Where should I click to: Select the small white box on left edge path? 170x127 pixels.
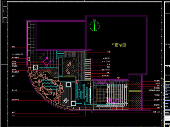coord(29,59)
